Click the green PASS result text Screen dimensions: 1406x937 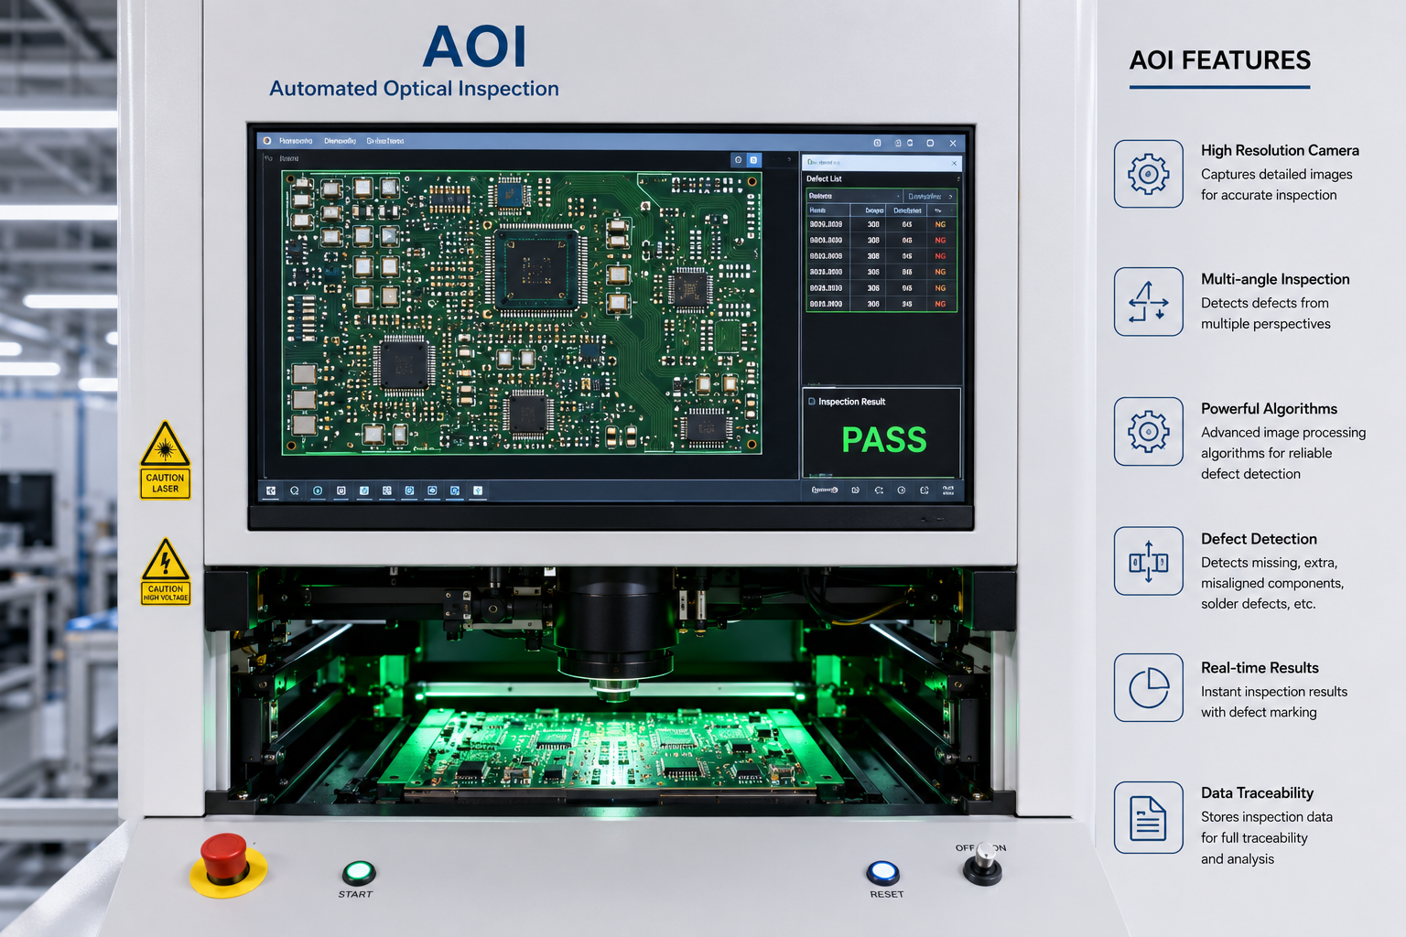click(x=883, y=440)
